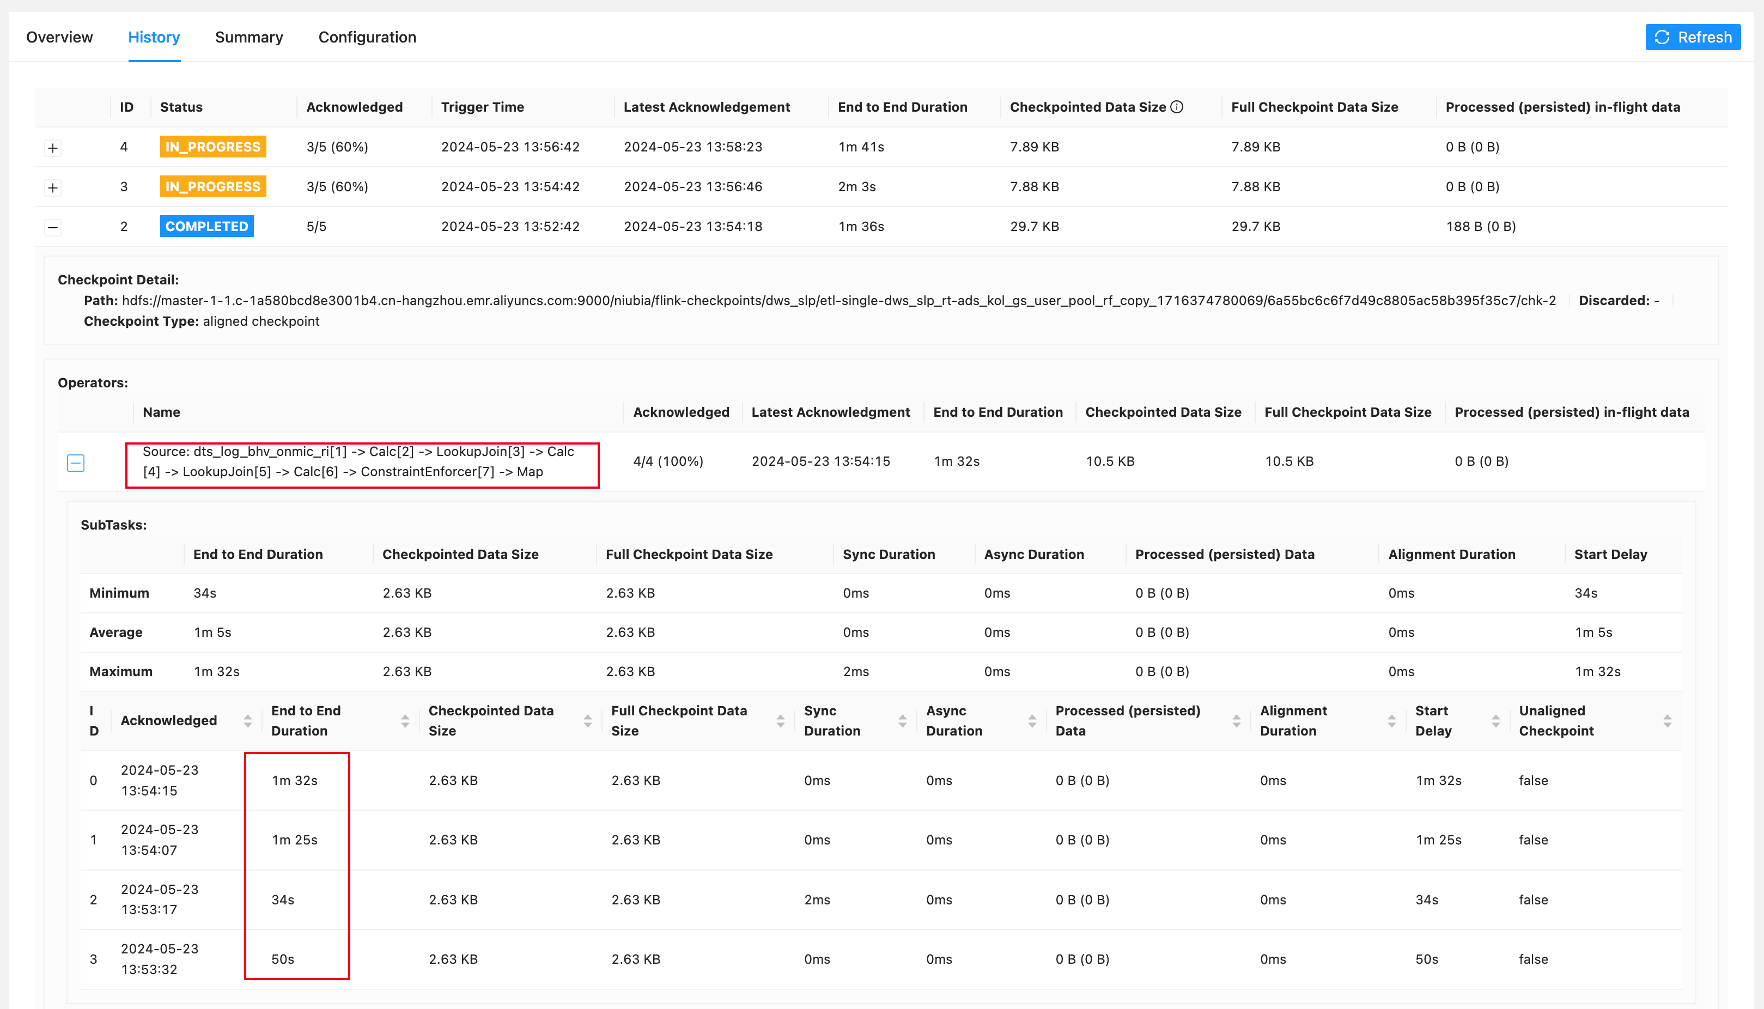Viewport: 1764px width, 1009px height.
Task: Click latest acknowledgement 2024-05-23 13:58:23
Action: coord(693,147)
